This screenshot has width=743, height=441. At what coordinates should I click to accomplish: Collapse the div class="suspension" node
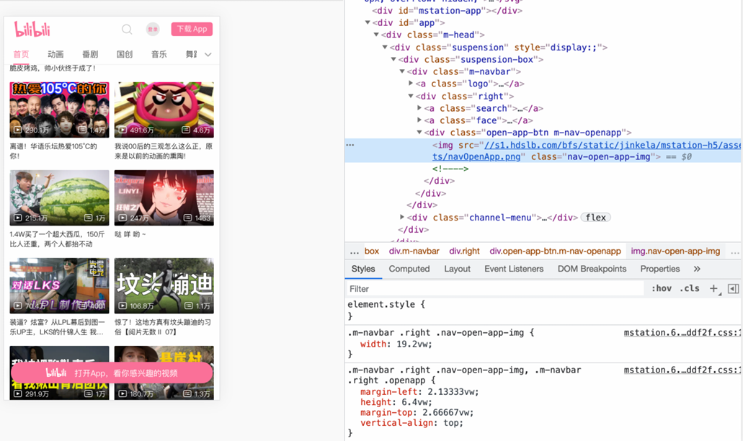tap(385, 47)
